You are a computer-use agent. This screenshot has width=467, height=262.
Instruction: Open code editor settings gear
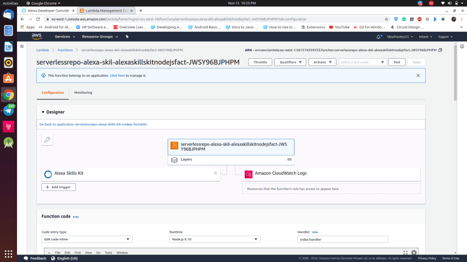414,252
